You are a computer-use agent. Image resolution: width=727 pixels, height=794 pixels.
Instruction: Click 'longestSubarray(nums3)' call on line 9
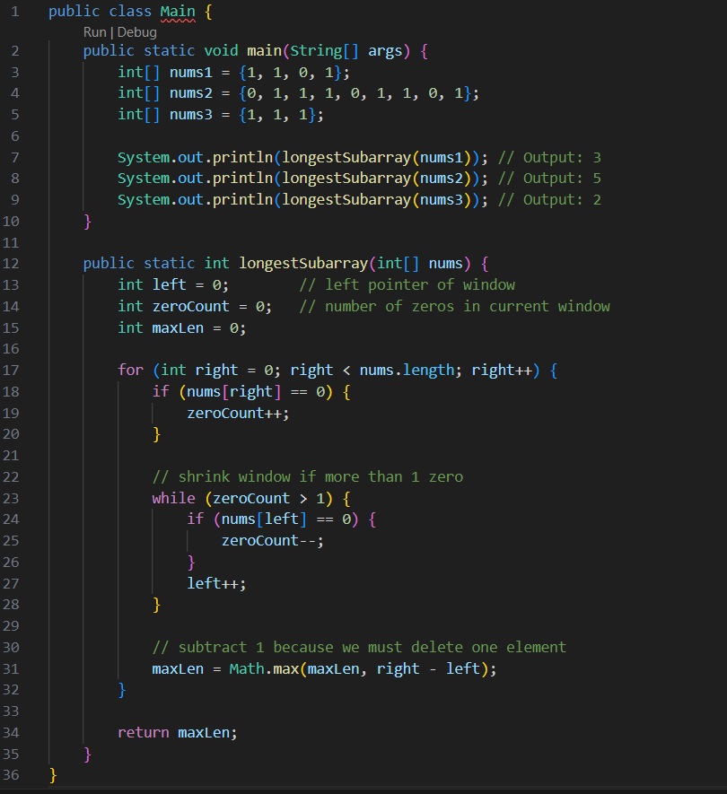click(377, 199)
